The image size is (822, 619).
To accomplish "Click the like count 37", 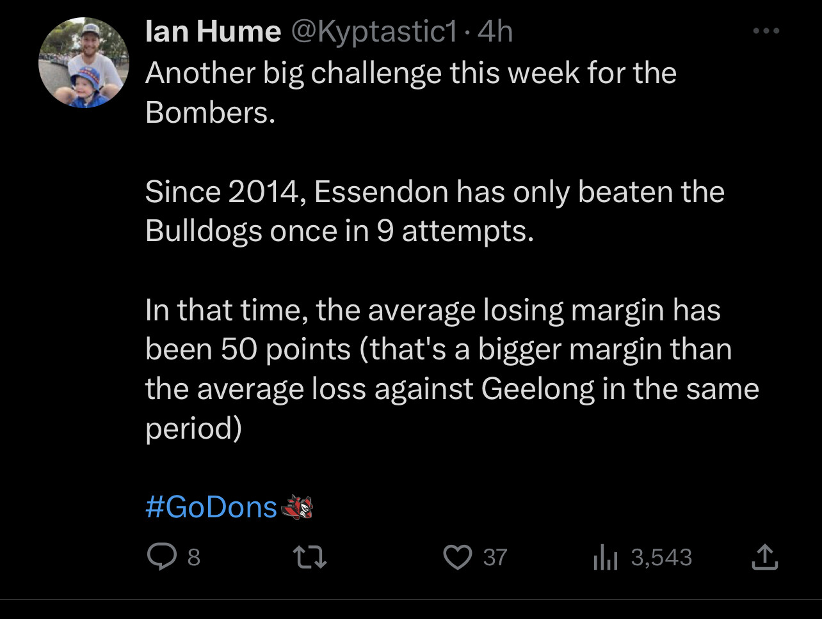I will coord(495,558).
